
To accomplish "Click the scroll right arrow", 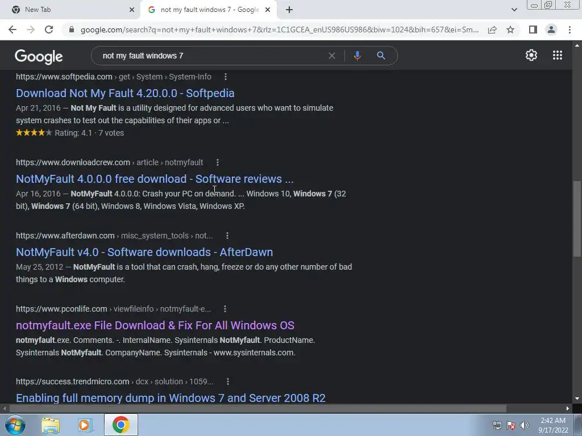I will pyautogui.click(x=568, y=409).
